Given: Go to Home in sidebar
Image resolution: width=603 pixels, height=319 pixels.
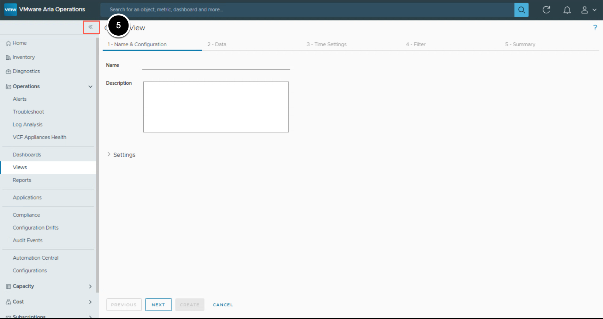Looking at the screenshot, I should click(x=19, y=43).
